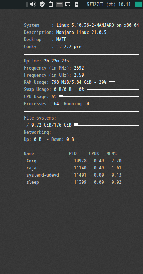Click the Processes count '164'
The width and height of the screenshot is (143, 274).
click(x=55, y=104)
